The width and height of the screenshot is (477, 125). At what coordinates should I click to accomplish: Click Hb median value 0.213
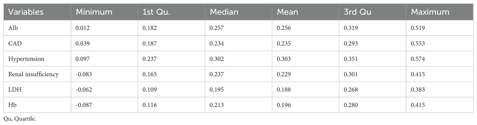[x=216, y=105]
